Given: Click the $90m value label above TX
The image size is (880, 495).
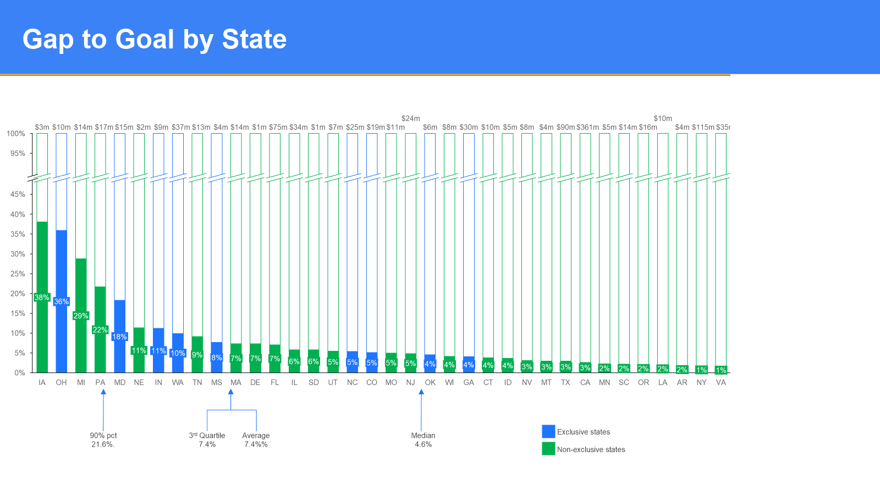Looking at the screenshot, I should point(565,127).
